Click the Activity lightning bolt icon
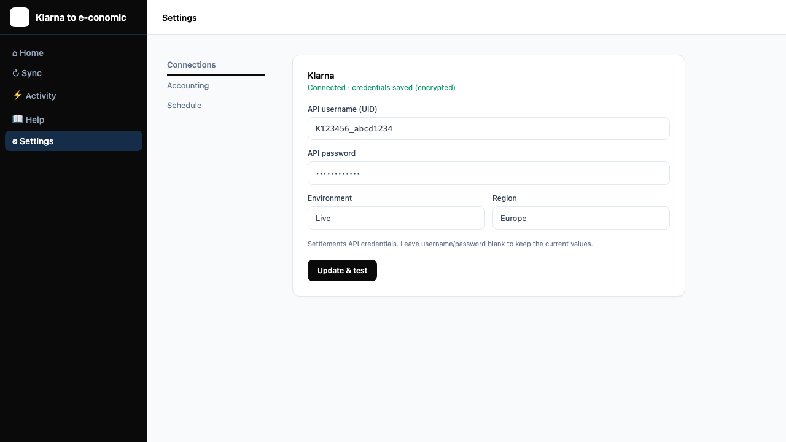786x442 pixels. pyautogui.click(x=18, y=95)
